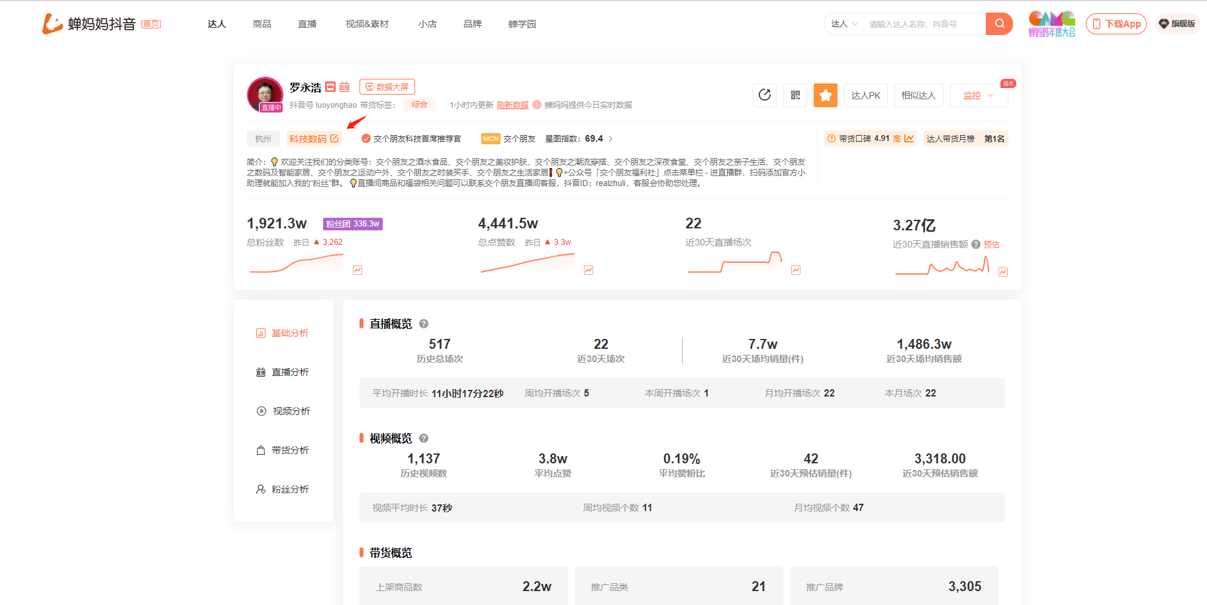1207x605 pixels.
Task: Click the 交个朋友 MCN name
Action: pyautogui.click(x=519, y=139)
